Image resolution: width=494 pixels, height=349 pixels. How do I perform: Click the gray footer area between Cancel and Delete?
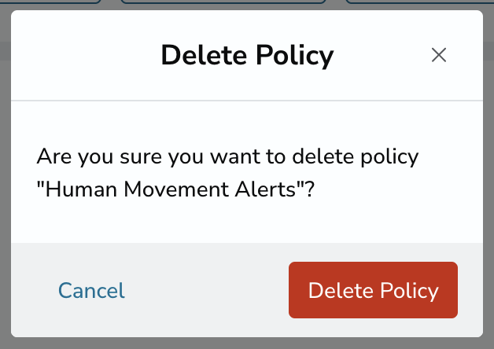pyautogui.click(x=207, y=290)
